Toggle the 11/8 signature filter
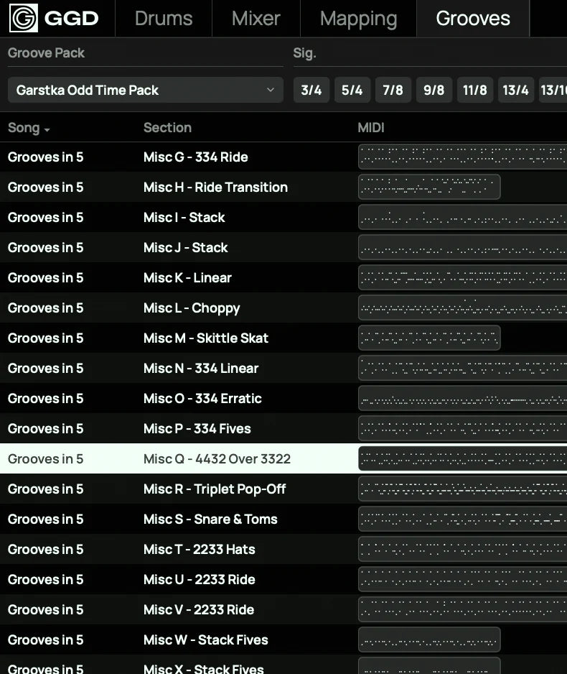Viewport: 567px width, 674px height. click(x=474, y=90)
